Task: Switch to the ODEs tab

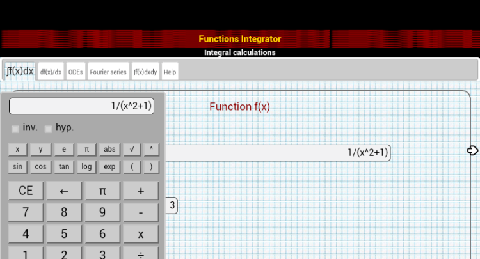Action: tap(76, 72)
